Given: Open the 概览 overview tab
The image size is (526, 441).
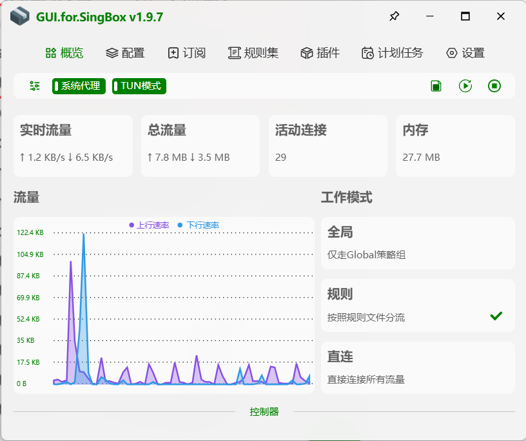Looking at the screenshot, I should (64, 53).
